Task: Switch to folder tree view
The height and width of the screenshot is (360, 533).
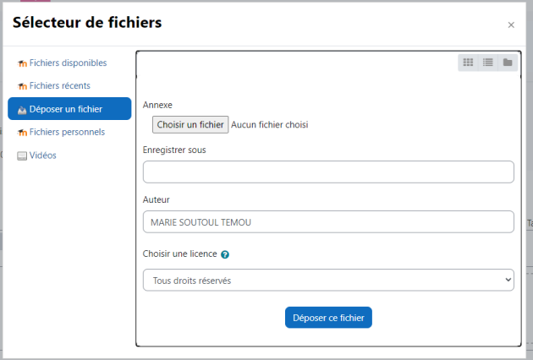Action: tap(508, 63)
